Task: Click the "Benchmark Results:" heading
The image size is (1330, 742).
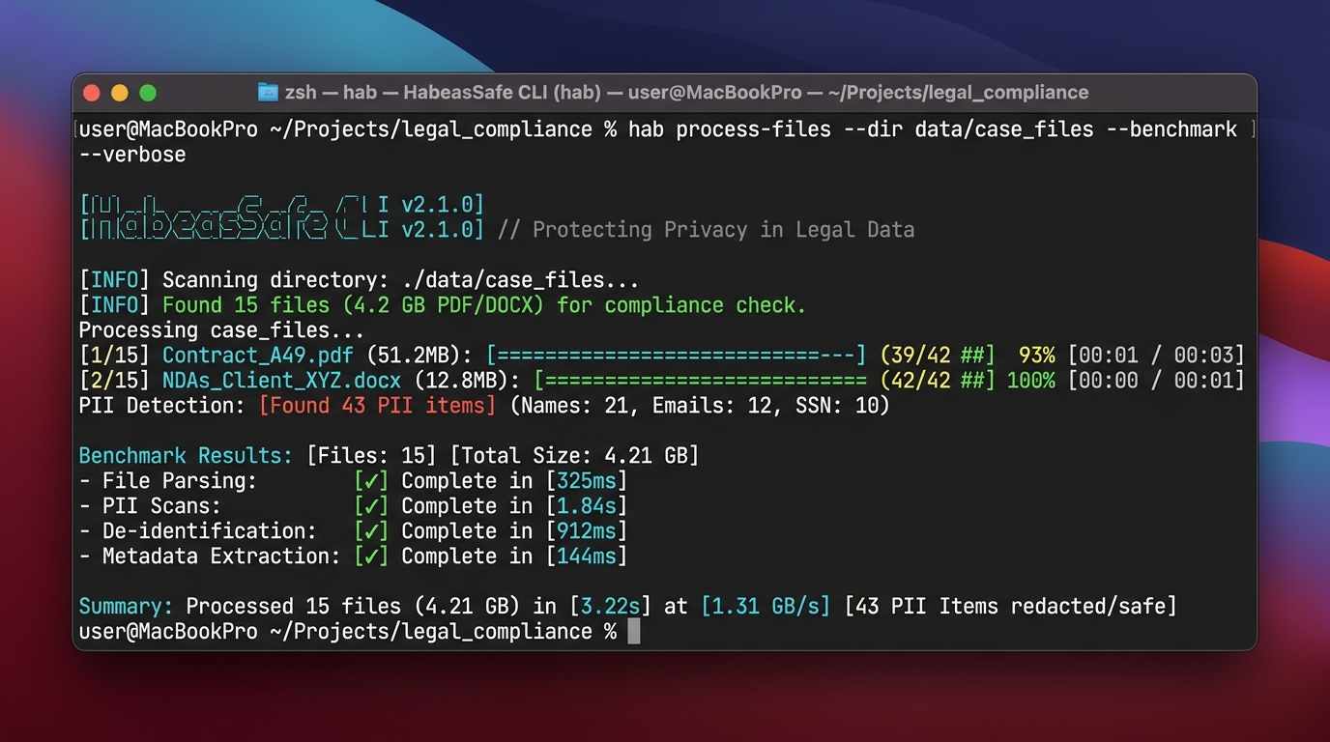Action: click(x=186, y=455)
